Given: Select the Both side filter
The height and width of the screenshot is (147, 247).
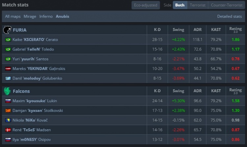Looking at the screenshot, I should (180, 5).
